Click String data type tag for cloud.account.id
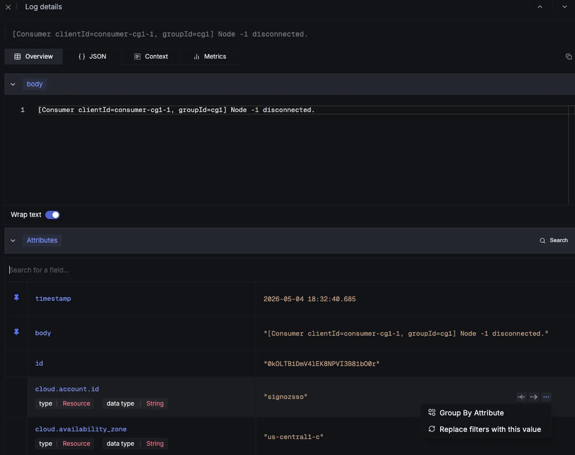The image size is (575, 455). click(x=155, y=404)
